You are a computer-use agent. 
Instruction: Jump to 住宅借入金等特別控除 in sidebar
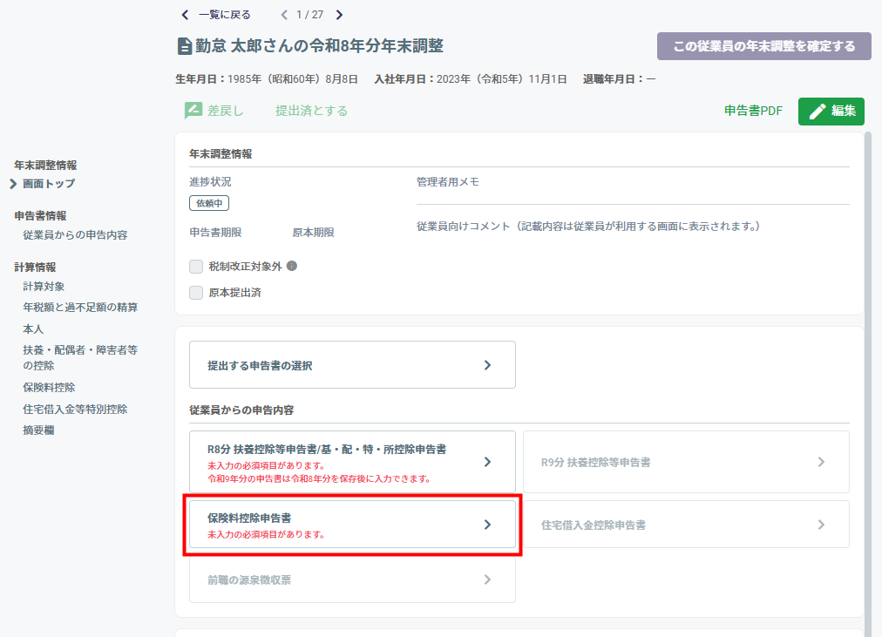click(x=75, y=410)
